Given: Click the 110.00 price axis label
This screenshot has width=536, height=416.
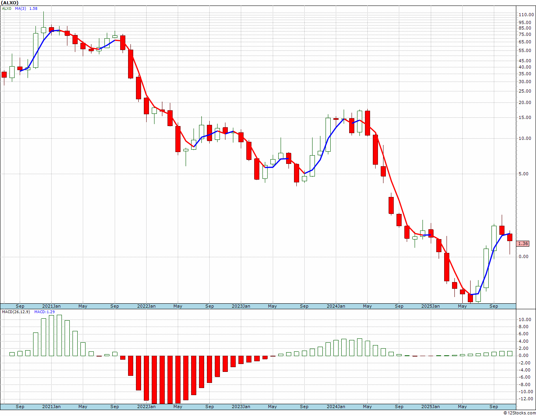Looking at the screenshot, I should [x=526, y=15].
